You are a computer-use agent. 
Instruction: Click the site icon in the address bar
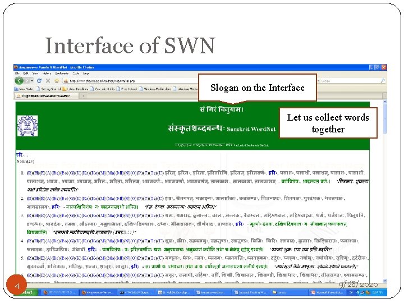tap(66, 81)
